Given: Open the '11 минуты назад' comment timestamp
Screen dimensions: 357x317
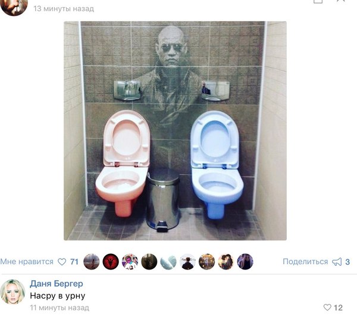Looking at the screenshot, I should coord(59,308).
